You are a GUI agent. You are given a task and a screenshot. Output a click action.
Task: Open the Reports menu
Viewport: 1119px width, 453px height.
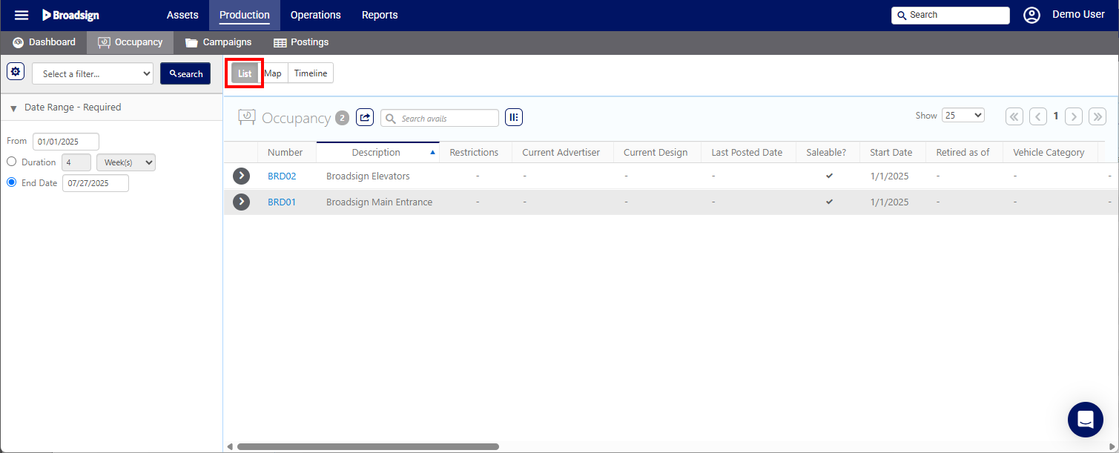pyautogui.click(x=380, y=15)
